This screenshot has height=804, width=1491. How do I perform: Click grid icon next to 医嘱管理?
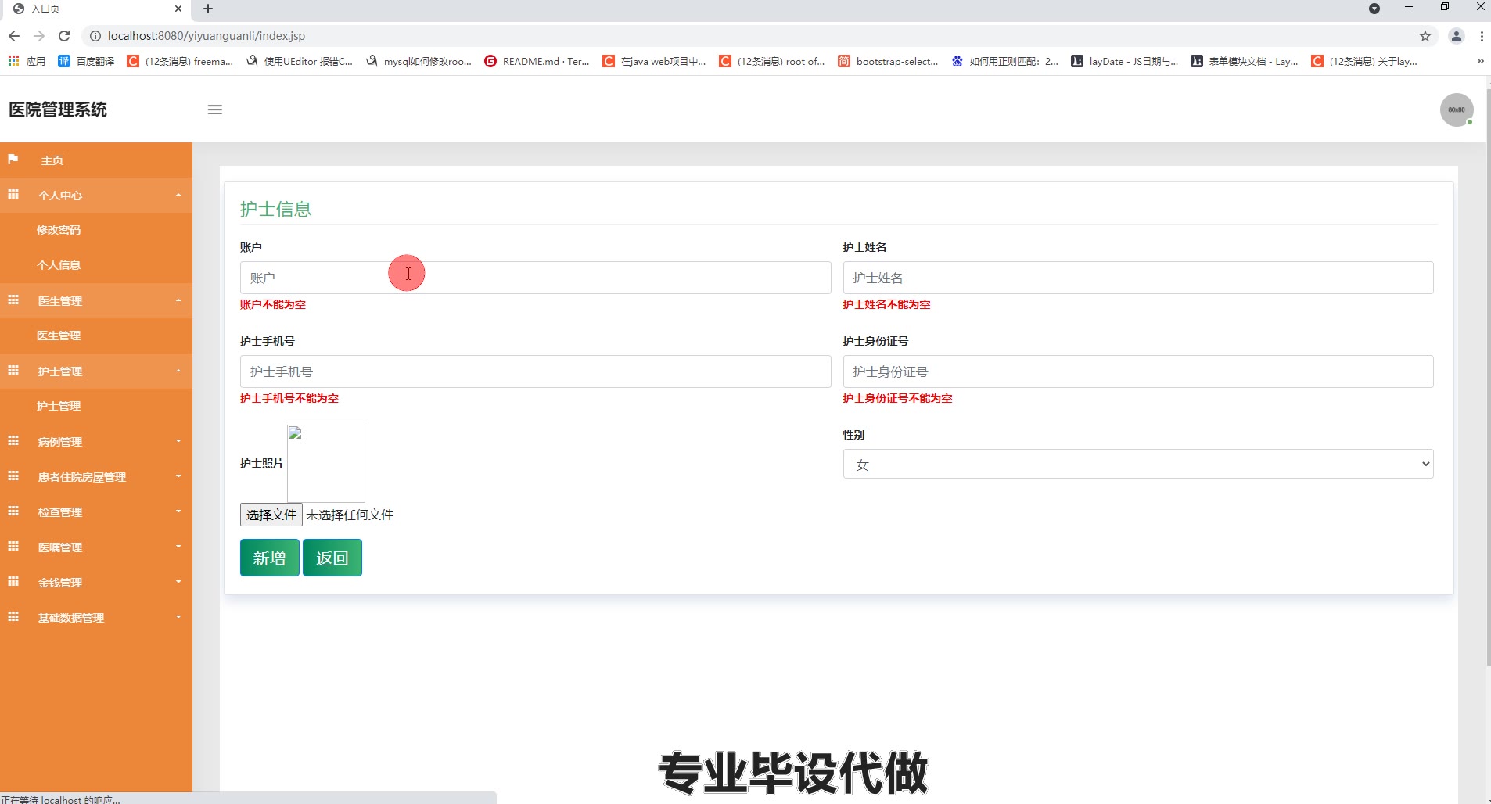click(x=13, y=547)
